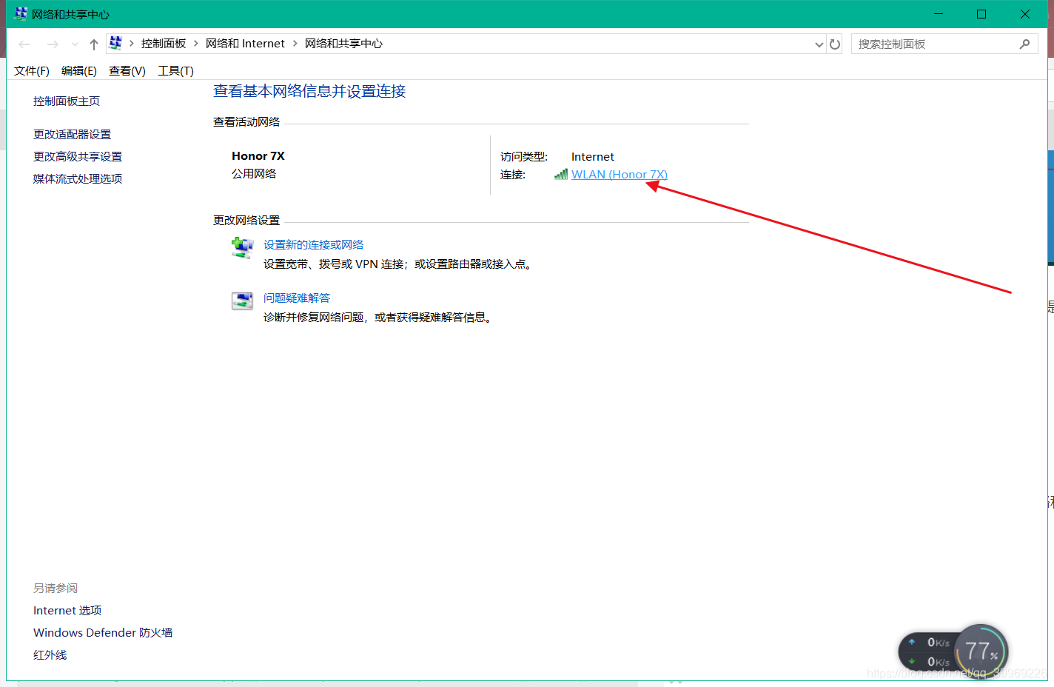Open the 工具(T) menu
The image size is (1054, 687).
pos(175,71)
